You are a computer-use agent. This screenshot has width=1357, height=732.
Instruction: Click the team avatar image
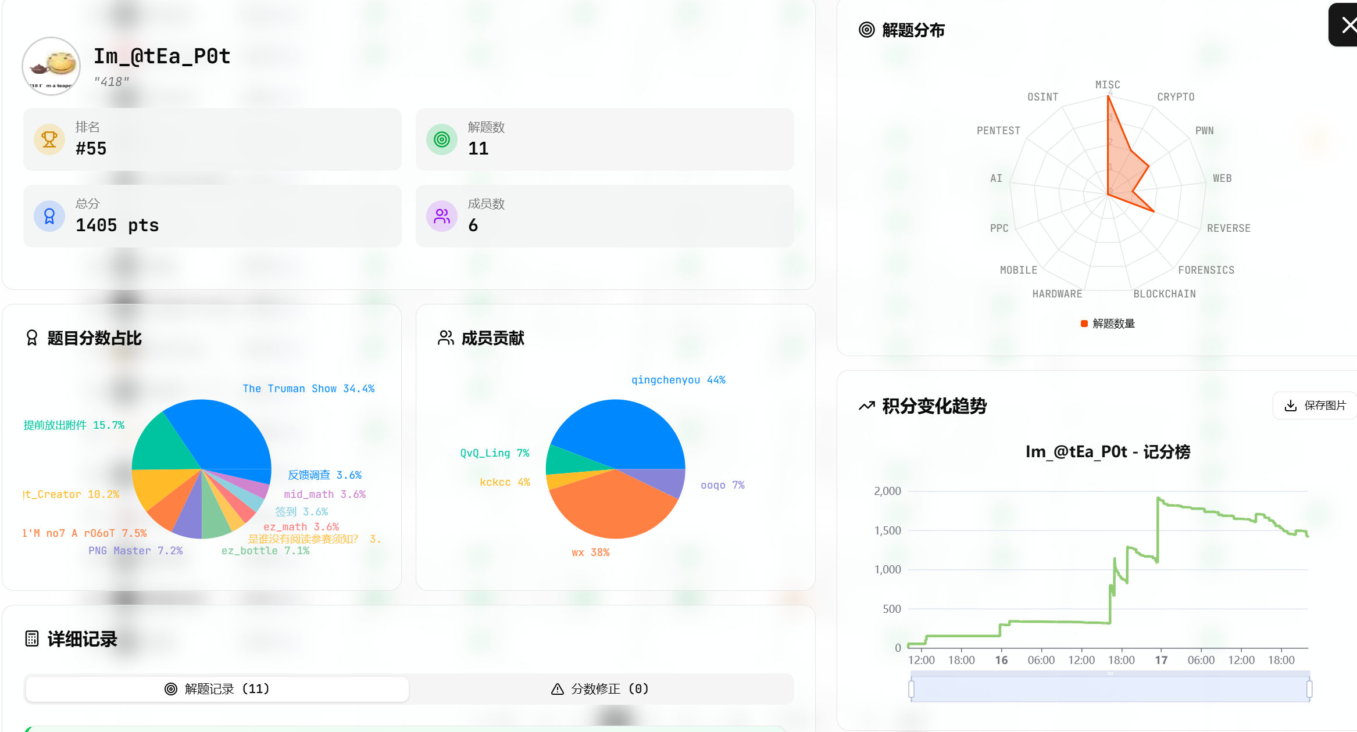tap(51, 66)
